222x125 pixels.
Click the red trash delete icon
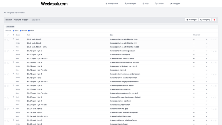[x=214, y=20]
